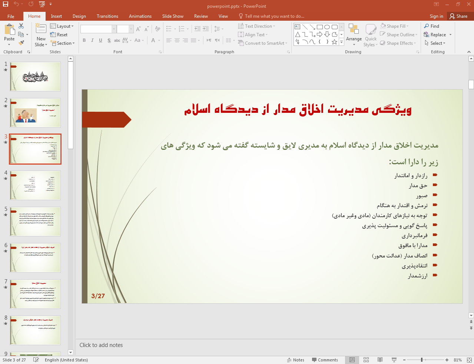Viewport: 474px width, 364px height.
Task: Open Shape Fill dropdown
Action: [x=394, y=26]
